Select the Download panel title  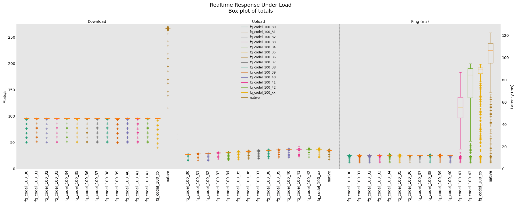[x=97, y=22]
